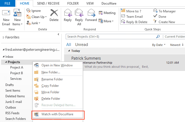The height and width of the screenshot is (122, 185).
Task: Select the Done quick step
Action: point(160,16)
